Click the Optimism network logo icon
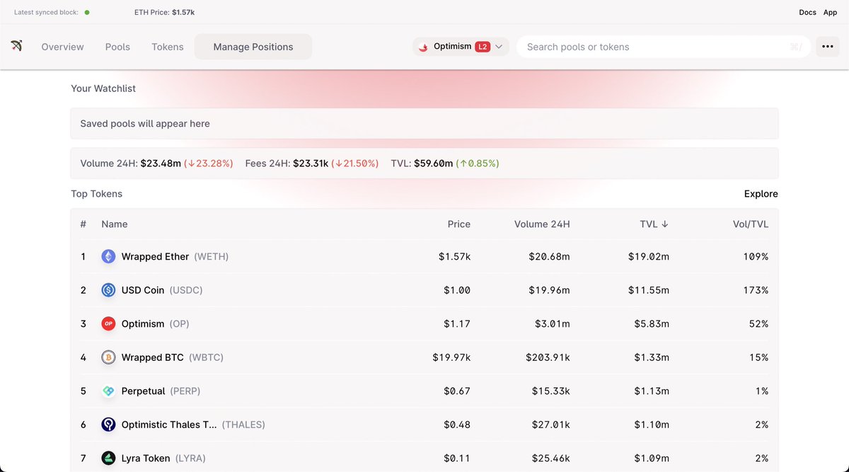 (424, 47)
